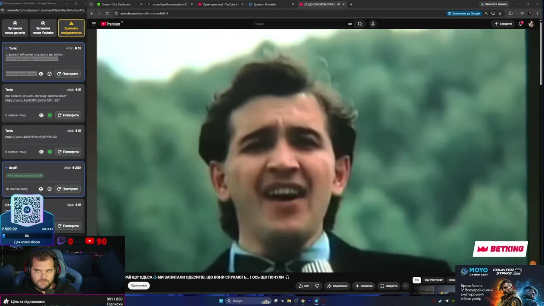Viewport: 544px width, 306px height.
Task: Open the YouTube guide hamburger menu
Action: pyautogui.click(x=94, y=24)
